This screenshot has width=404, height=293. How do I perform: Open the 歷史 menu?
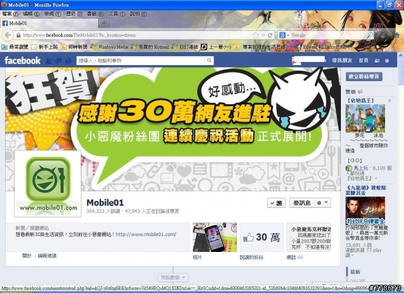[74, 14]
